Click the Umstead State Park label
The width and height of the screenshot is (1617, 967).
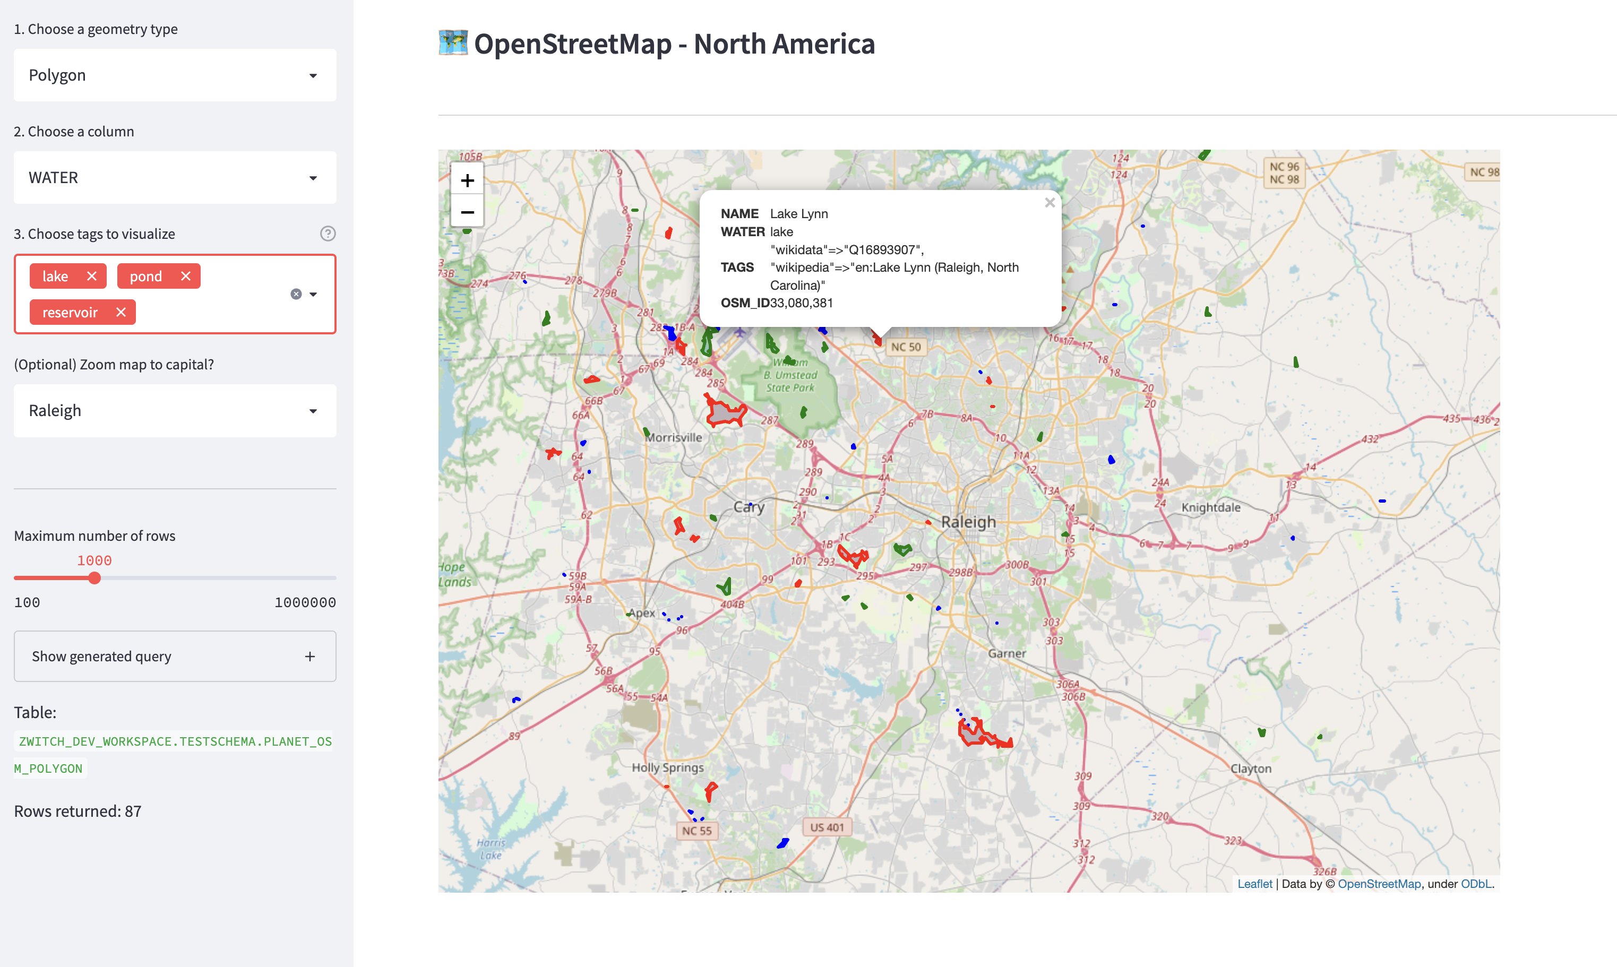coord(790,375)
